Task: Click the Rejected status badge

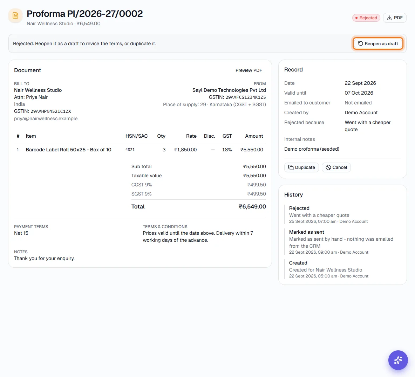Action: (366, 18)
